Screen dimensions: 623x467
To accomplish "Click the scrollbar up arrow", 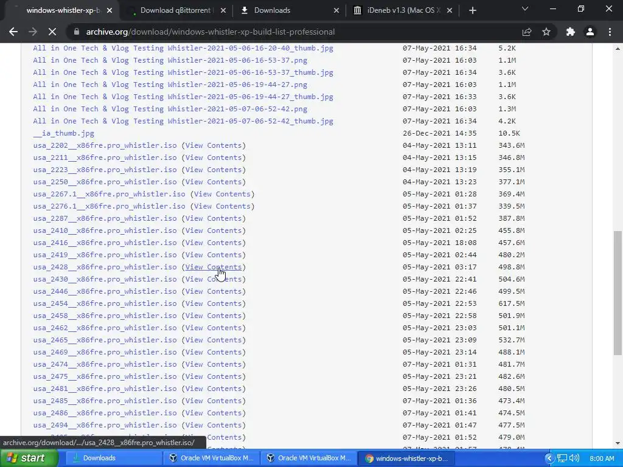I will click(x=618, y=49).
